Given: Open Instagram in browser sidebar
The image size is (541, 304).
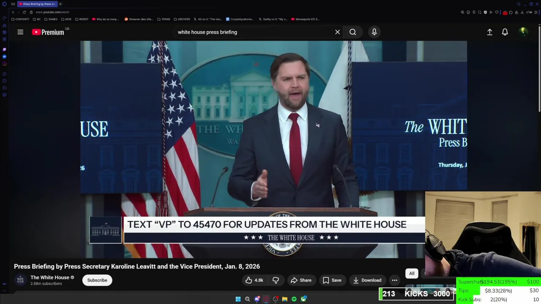Looking at the screenshot, I should (4, 64).
